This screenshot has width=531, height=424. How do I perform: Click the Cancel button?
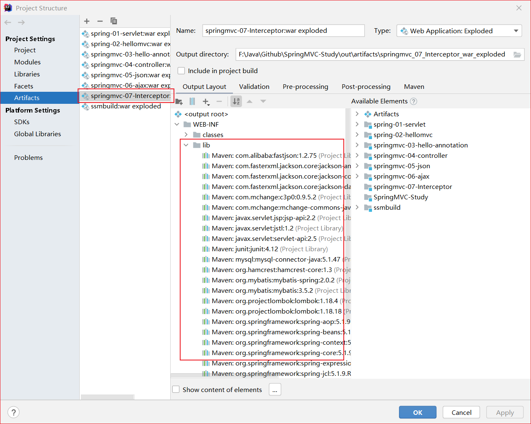(x=461, y=412)
